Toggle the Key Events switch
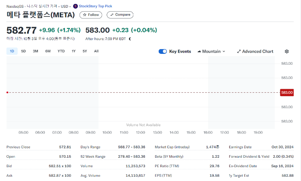Screen dimensions: 301x181 [x=163, y=51]
